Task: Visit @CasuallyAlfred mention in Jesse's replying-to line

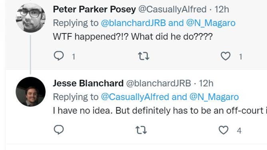Action: pos(135,97)
